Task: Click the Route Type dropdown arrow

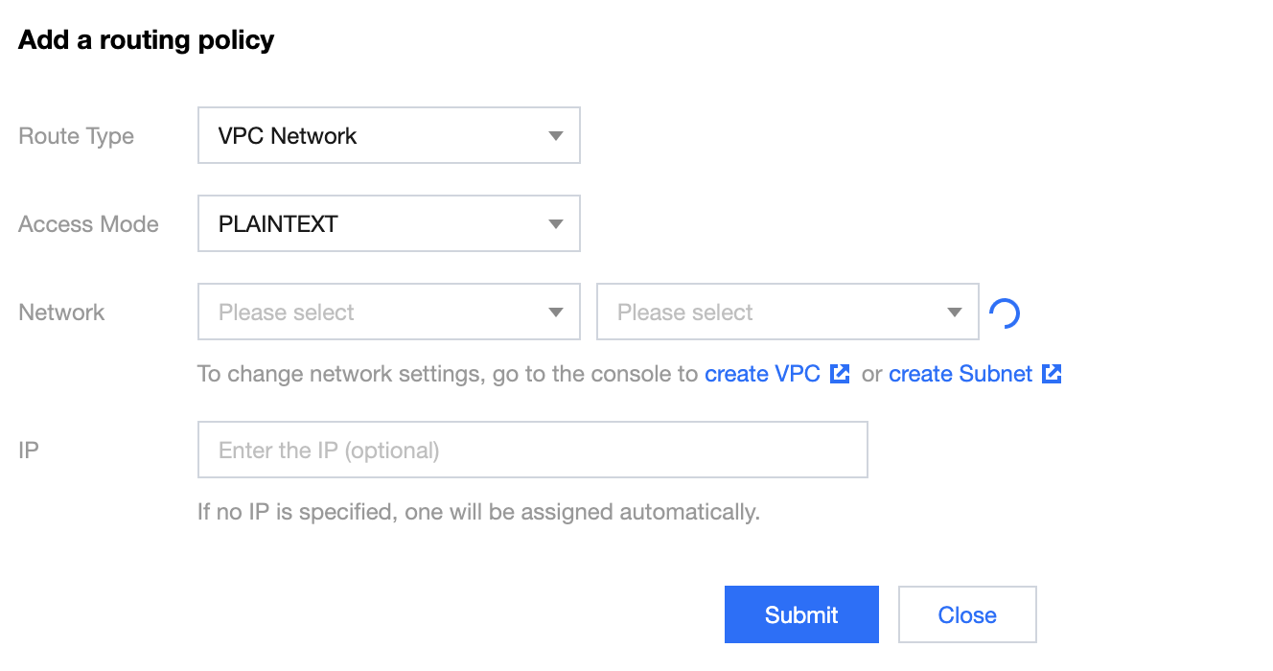Action: click(555, 136)
